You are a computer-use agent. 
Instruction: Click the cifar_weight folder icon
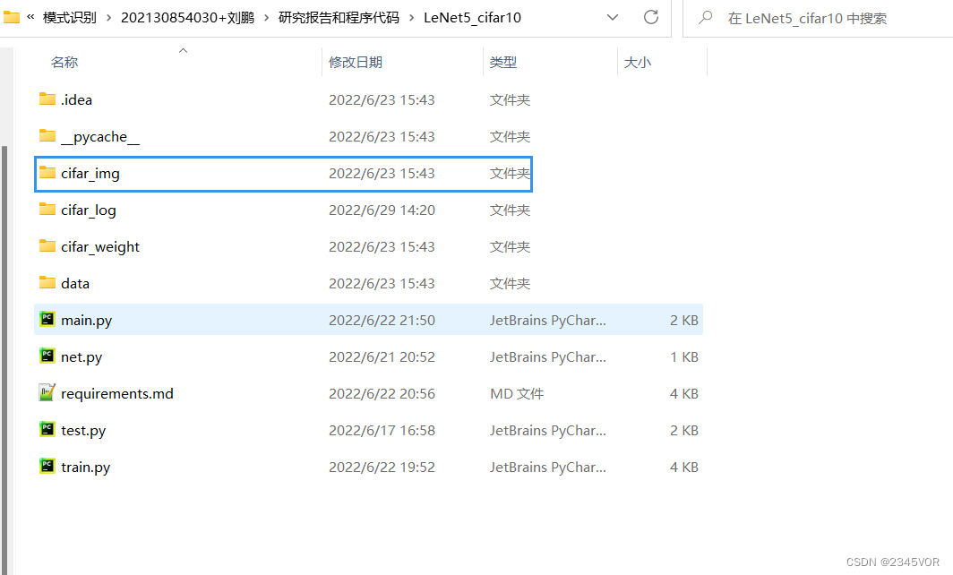[x=47, y=246]
